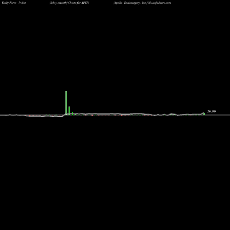Click the tallest green force index bar

point(66,103)
